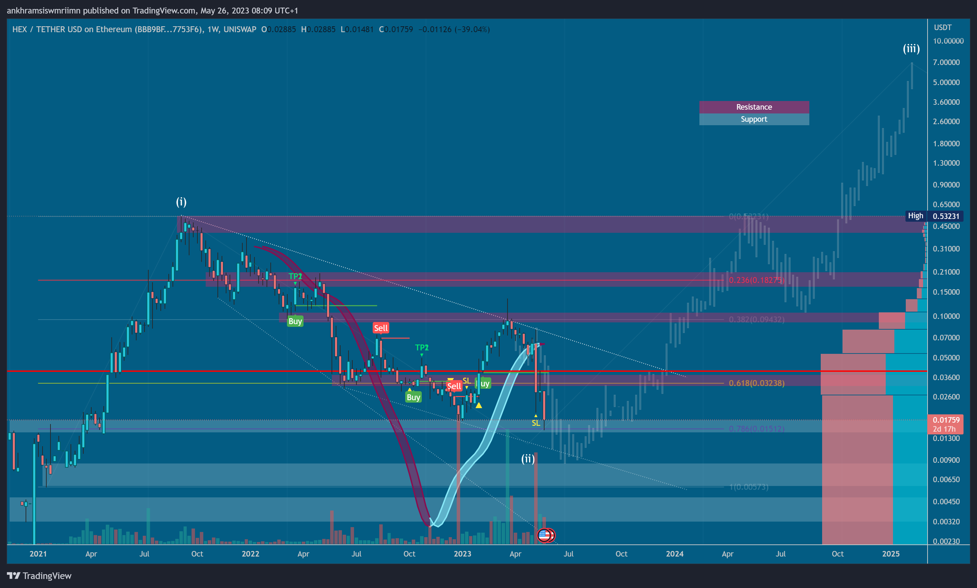The width and height of the screenshot is (977, 588).
Task: Click the open value O0.02885
Action: pos(278,29)
